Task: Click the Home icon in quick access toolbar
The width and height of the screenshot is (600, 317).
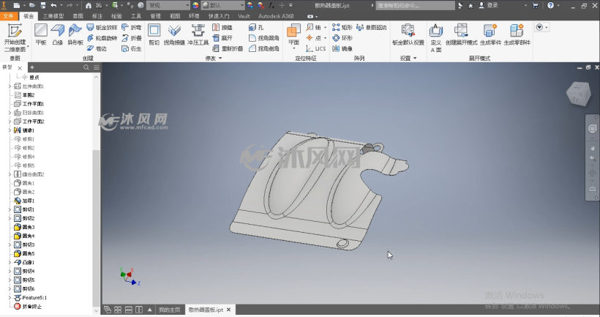Action: tap(89, 5)
